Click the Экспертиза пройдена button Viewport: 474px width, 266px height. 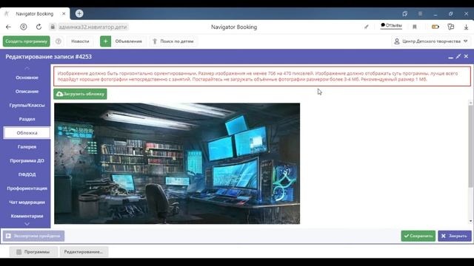pyautogui.click(x=33, y=236)
